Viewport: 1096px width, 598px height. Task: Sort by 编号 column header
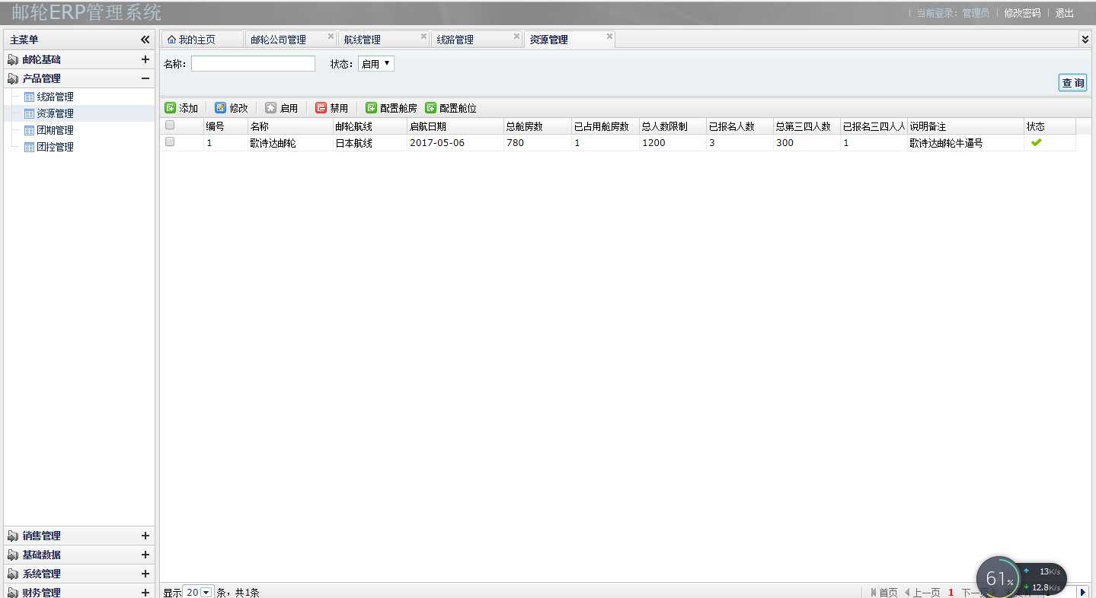pyautogui.click(x=225, y=126)
